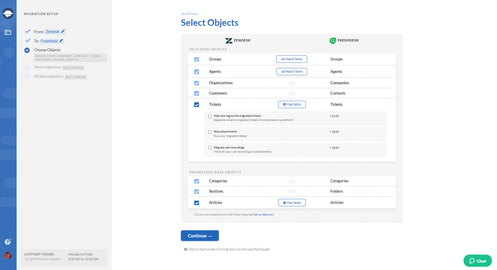Click the Sections to Folders chevron arrows
Image resolution: width=497 pixels, height=270 pixels.
pos(292,191)
